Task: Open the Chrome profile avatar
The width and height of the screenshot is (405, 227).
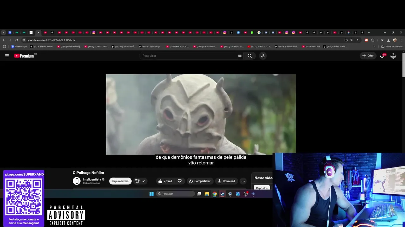Action: coord(395,40)
